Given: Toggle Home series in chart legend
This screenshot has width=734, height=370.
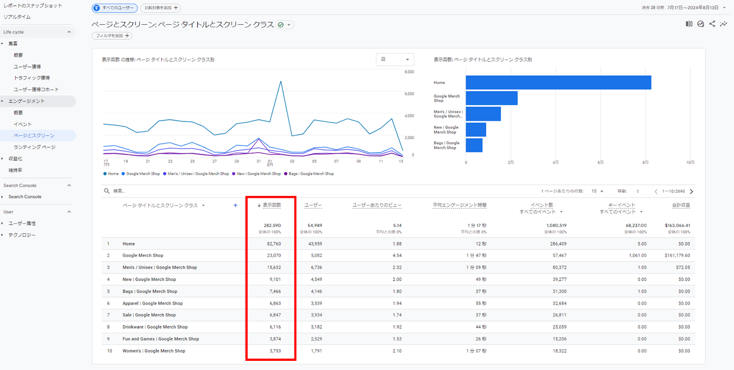Looking at the screenshot, I should 111,174.
